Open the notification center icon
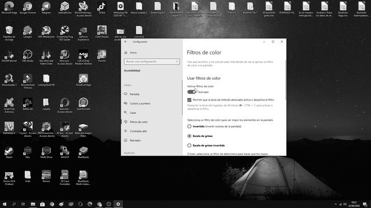Screen dimensions: 371x208 365,204
